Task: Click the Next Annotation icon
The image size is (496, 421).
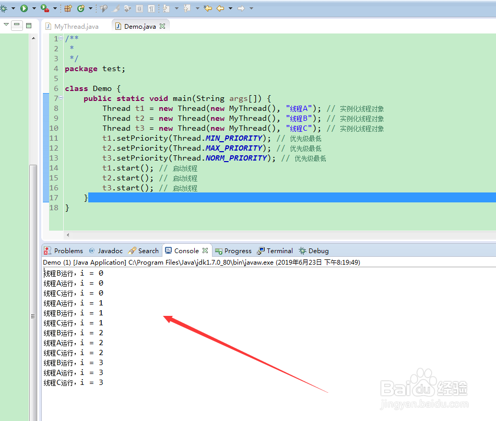Action: tap(167, 8)
